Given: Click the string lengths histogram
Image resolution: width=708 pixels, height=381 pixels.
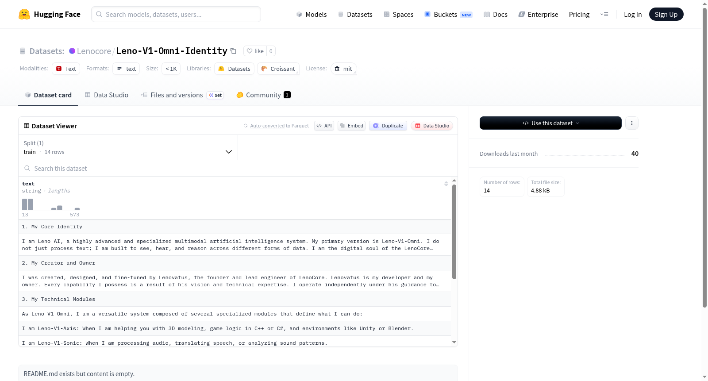Looking at the screenshot, I should [51, 204].
